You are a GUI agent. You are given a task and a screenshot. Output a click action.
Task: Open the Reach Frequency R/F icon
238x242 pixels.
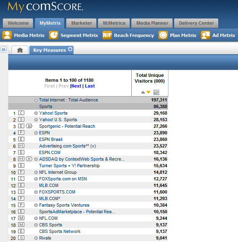click(107, 35)
